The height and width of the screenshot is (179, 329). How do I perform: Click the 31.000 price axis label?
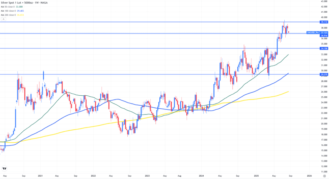[324, 65]
